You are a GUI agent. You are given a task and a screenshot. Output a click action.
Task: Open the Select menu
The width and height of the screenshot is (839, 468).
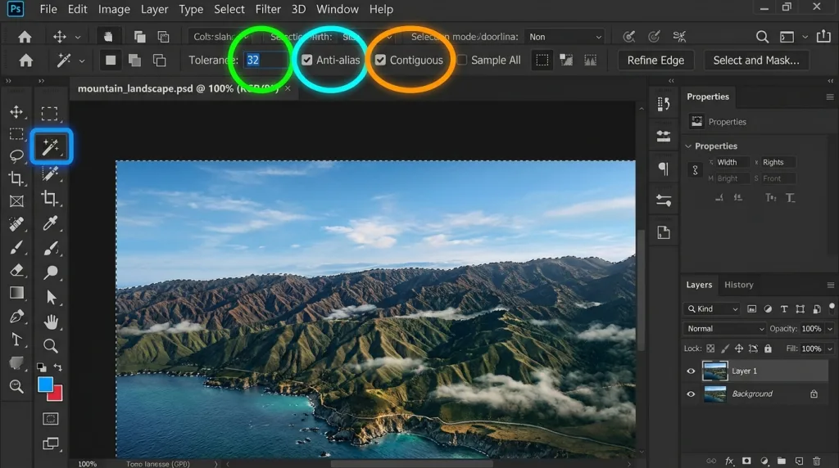(229, 9)
